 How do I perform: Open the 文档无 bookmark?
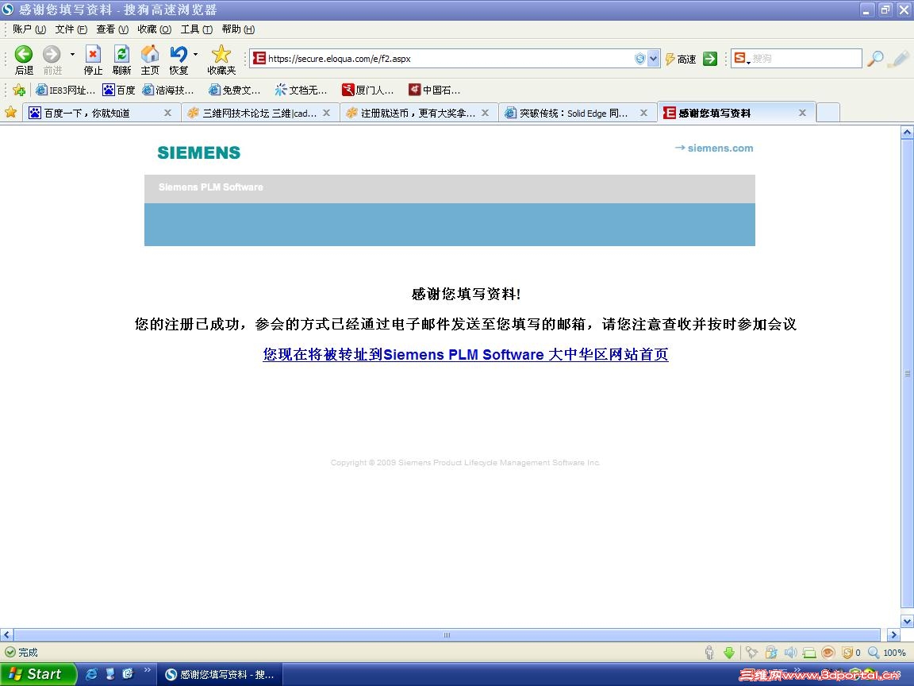(x=301, y=90)
